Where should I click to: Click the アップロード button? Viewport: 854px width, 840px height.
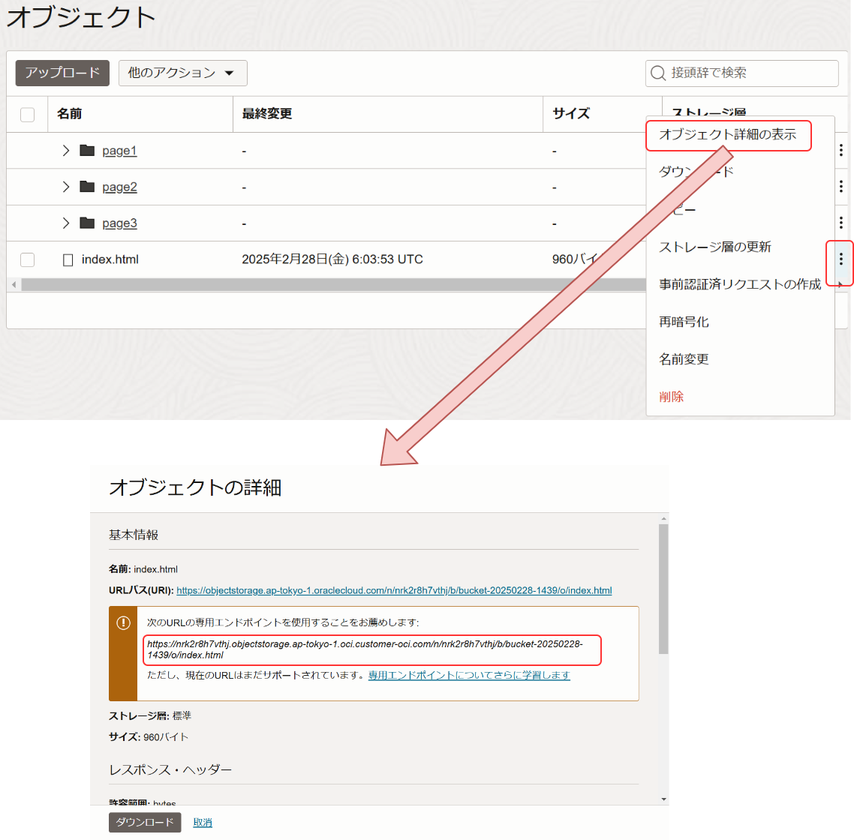[x=62, y=73]
